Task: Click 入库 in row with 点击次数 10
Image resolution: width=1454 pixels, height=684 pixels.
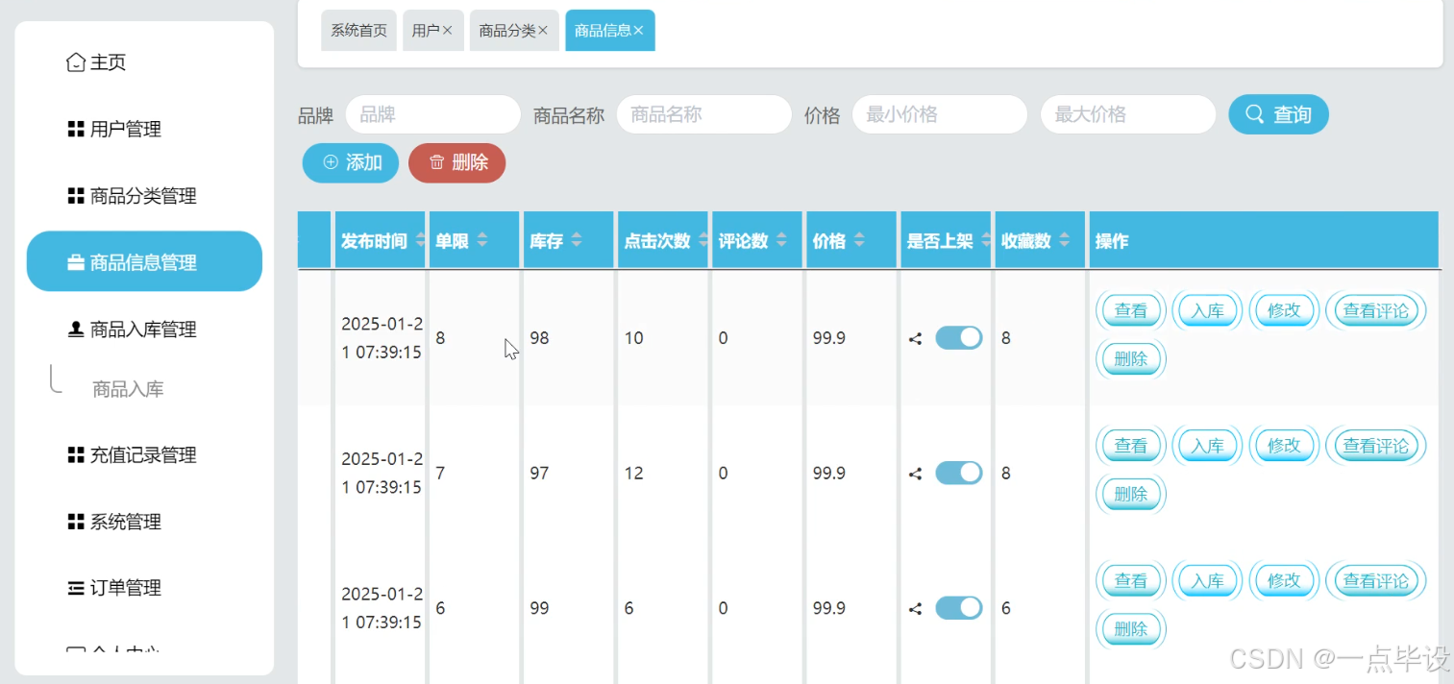Action: (x=1207, y=310)
